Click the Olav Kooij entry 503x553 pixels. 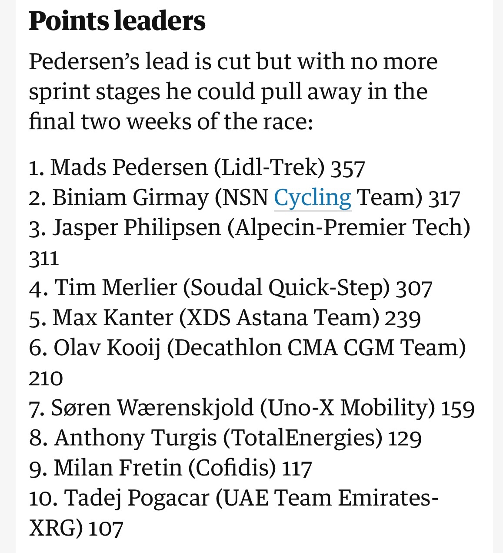[x=247, y=363]
